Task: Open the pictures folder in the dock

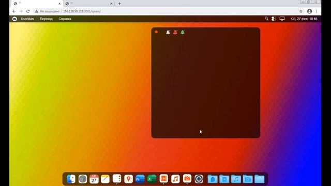Action: (248, 179)
